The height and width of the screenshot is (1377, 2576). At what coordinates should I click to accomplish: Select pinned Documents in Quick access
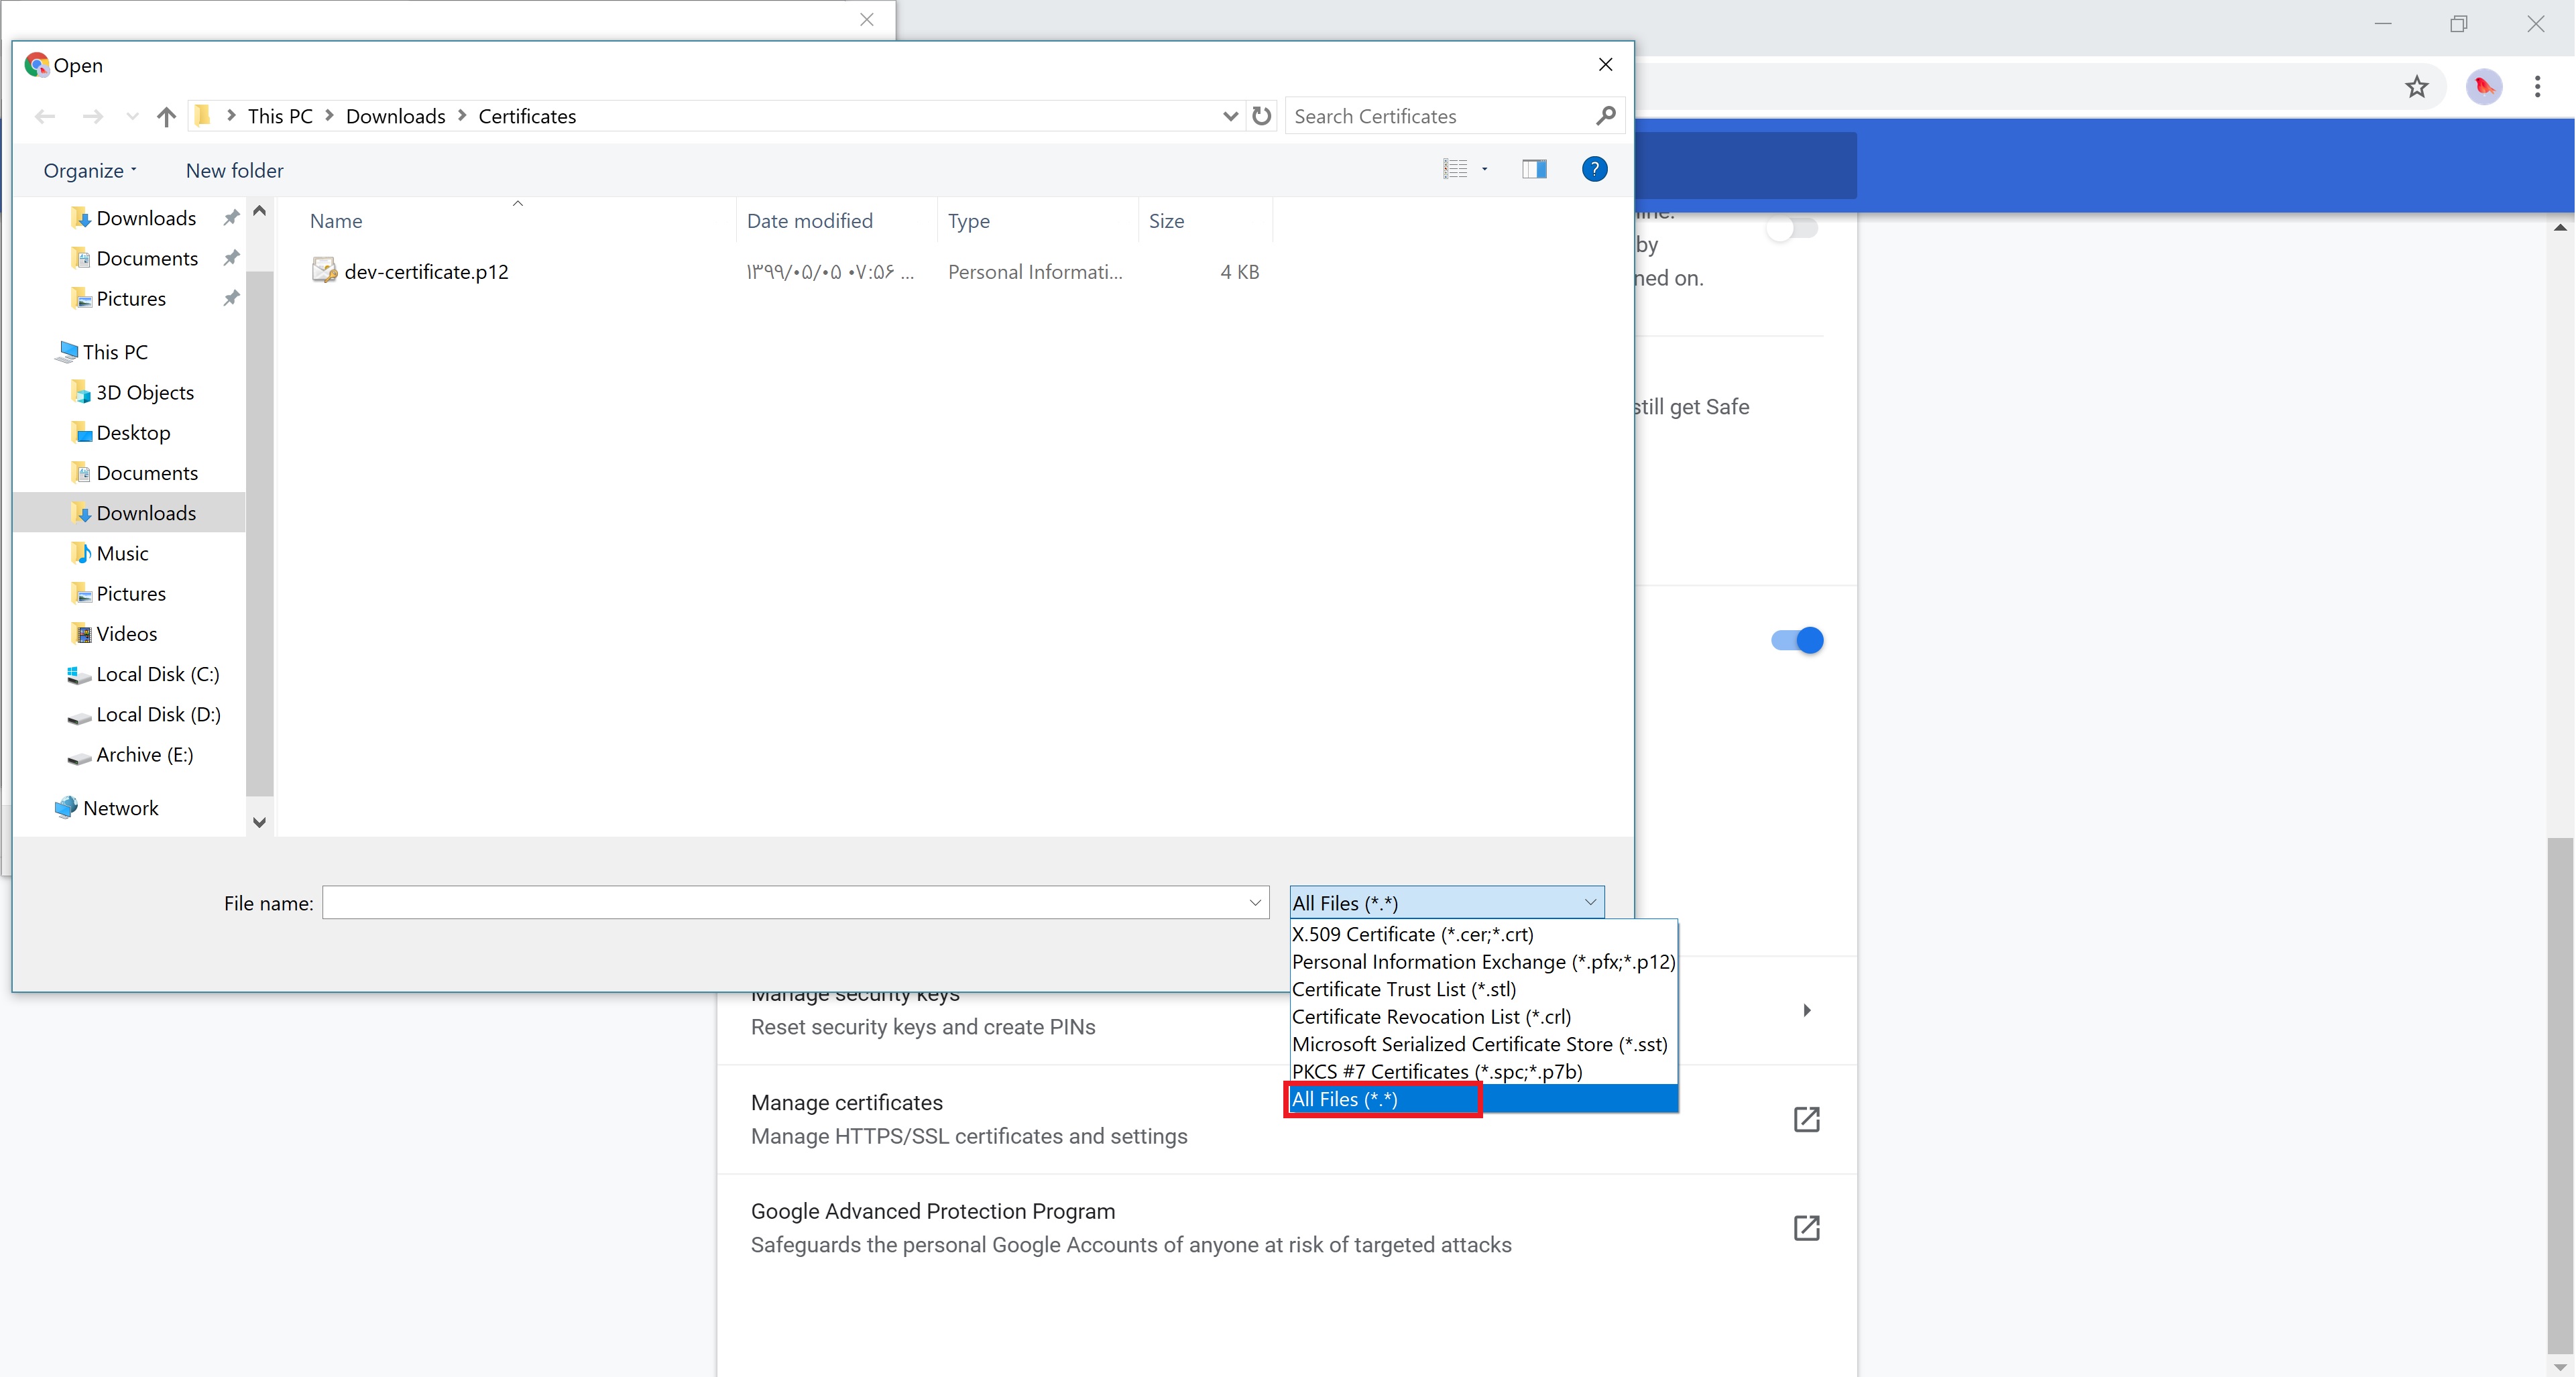[146, 258]
